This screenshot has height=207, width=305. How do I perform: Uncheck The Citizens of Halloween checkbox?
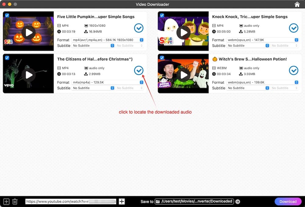point(7,58)
